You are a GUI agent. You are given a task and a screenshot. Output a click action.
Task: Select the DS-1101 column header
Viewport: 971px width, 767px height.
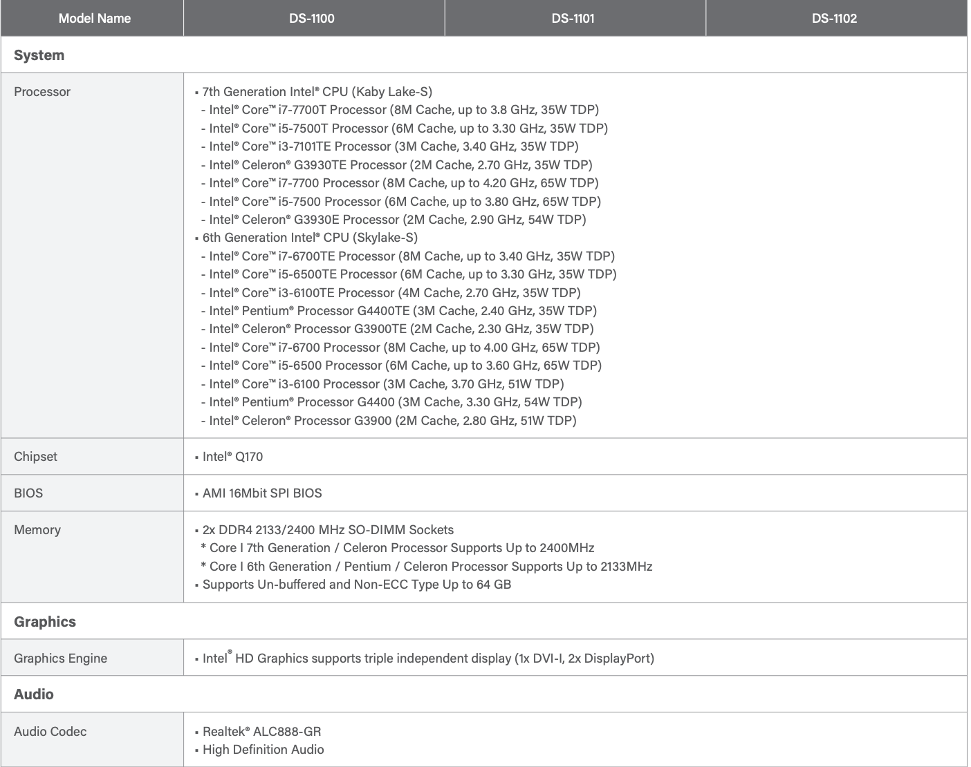click(573, 19)
